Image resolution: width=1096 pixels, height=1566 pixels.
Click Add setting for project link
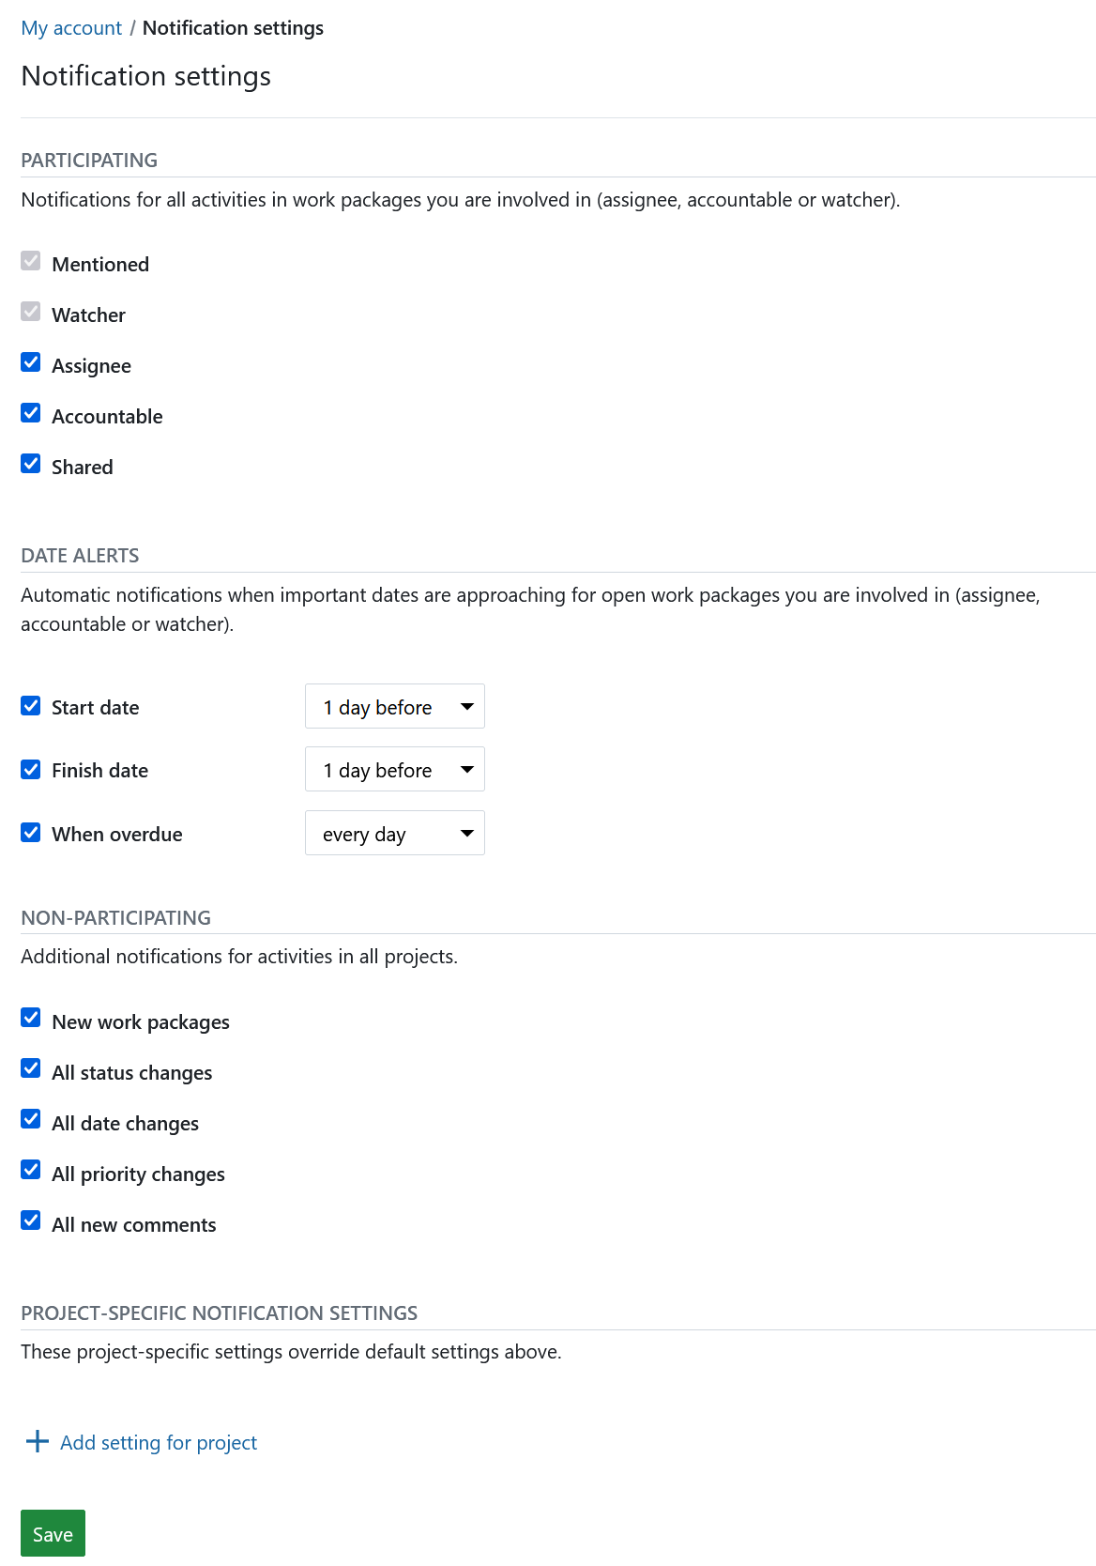click(159, 1442)
